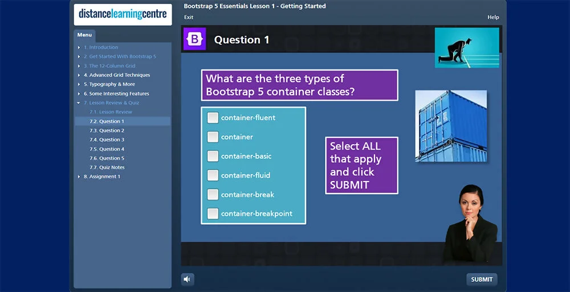Check the container-fluent checkbox
Screen dimensions: 570x292
(x=213, y=118)
